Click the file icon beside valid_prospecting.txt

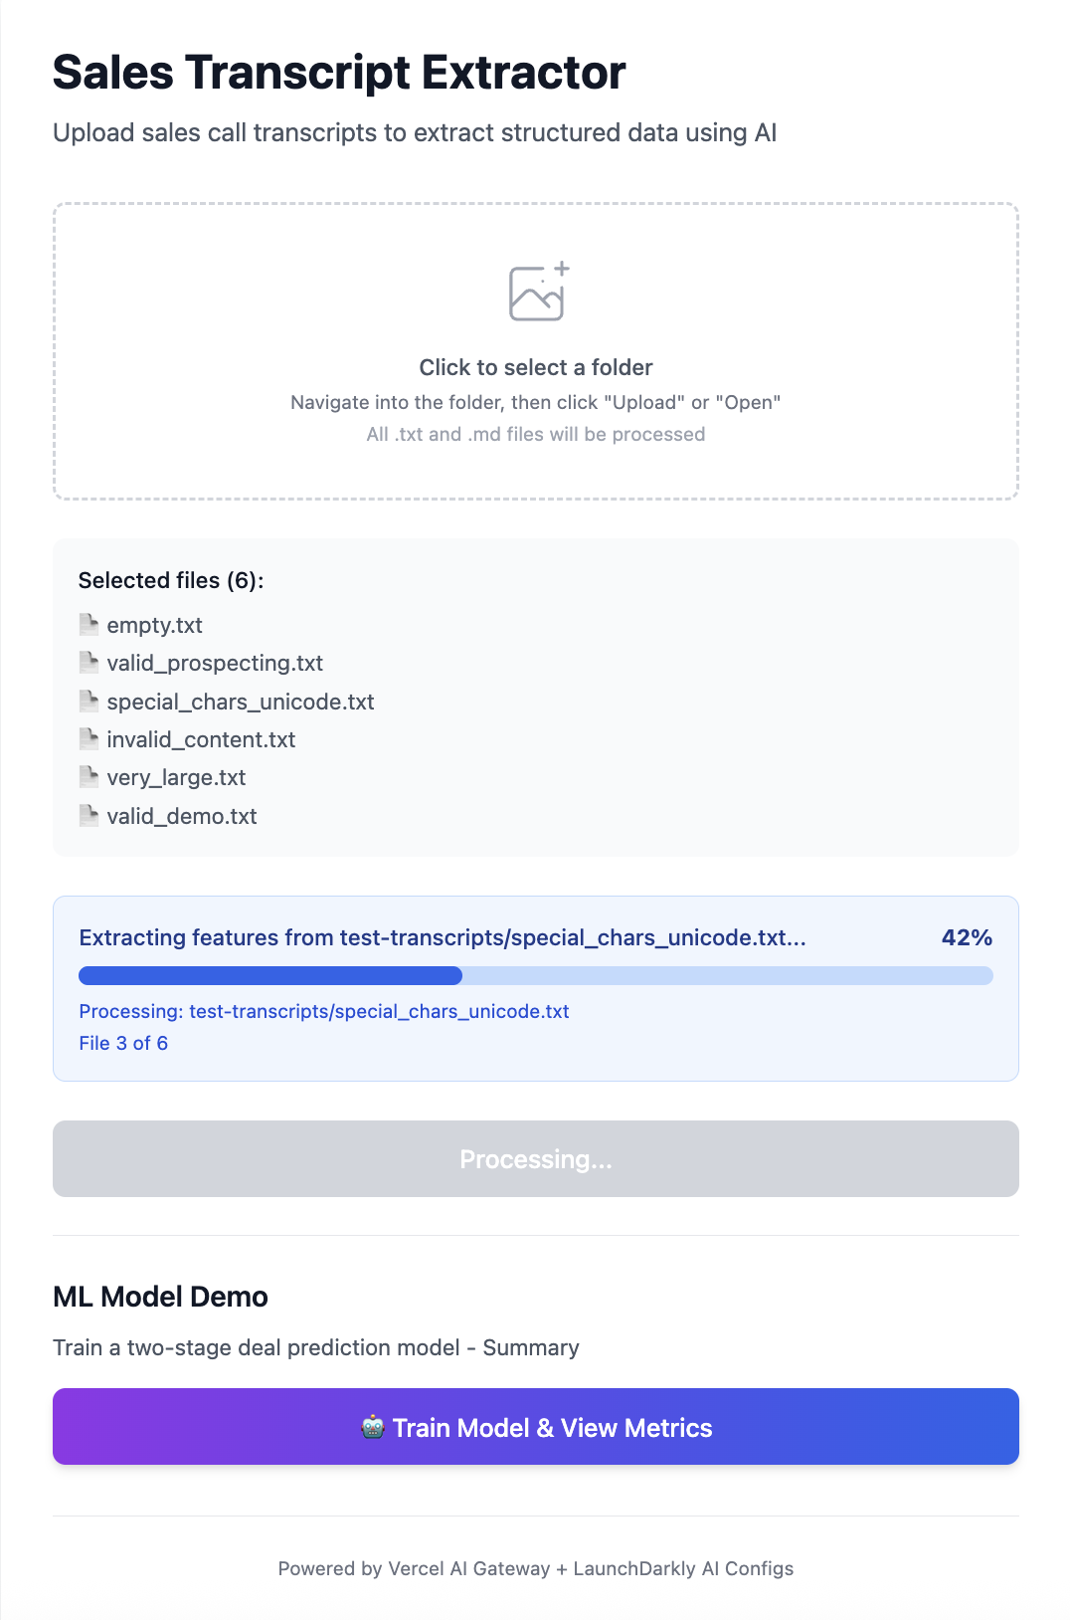click(x=88, y=662)
